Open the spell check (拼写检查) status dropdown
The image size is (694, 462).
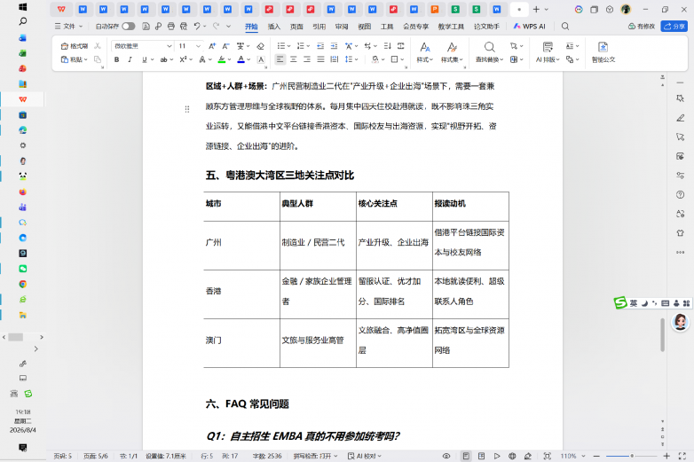click(x=316, y=456)
